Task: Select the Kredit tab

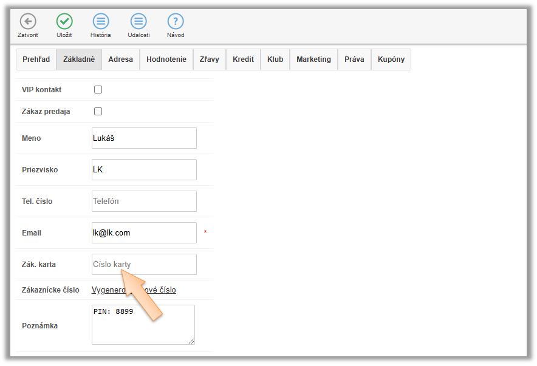Action: coord(243,59)
